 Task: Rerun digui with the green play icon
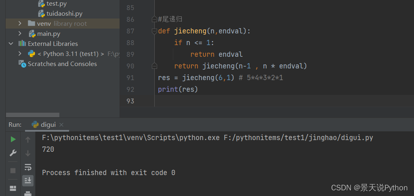pyautogui.click(x=13, y=139)
